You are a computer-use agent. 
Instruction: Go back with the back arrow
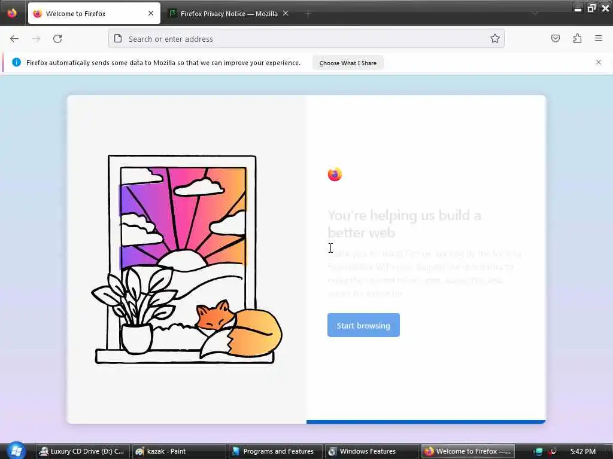(x=14, y=39)
